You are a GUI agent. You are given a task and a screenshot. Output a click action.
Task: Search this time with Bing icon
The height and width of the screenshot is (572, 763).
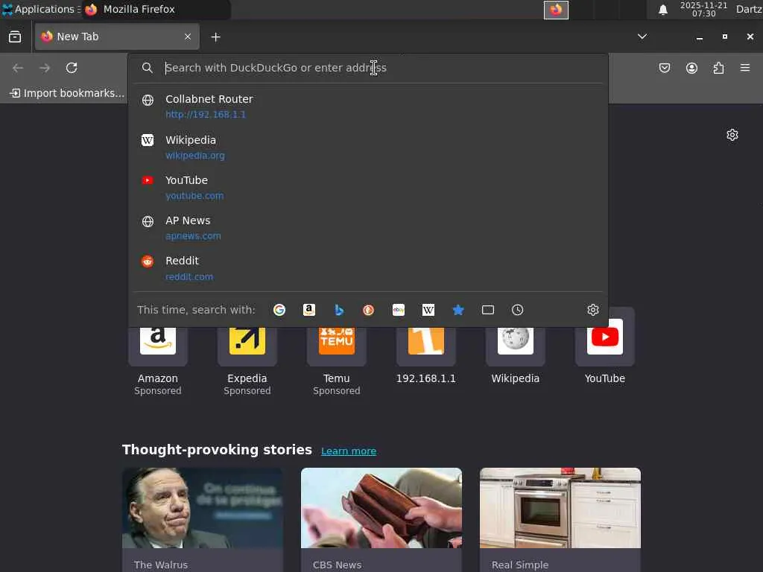coord(339,310)
